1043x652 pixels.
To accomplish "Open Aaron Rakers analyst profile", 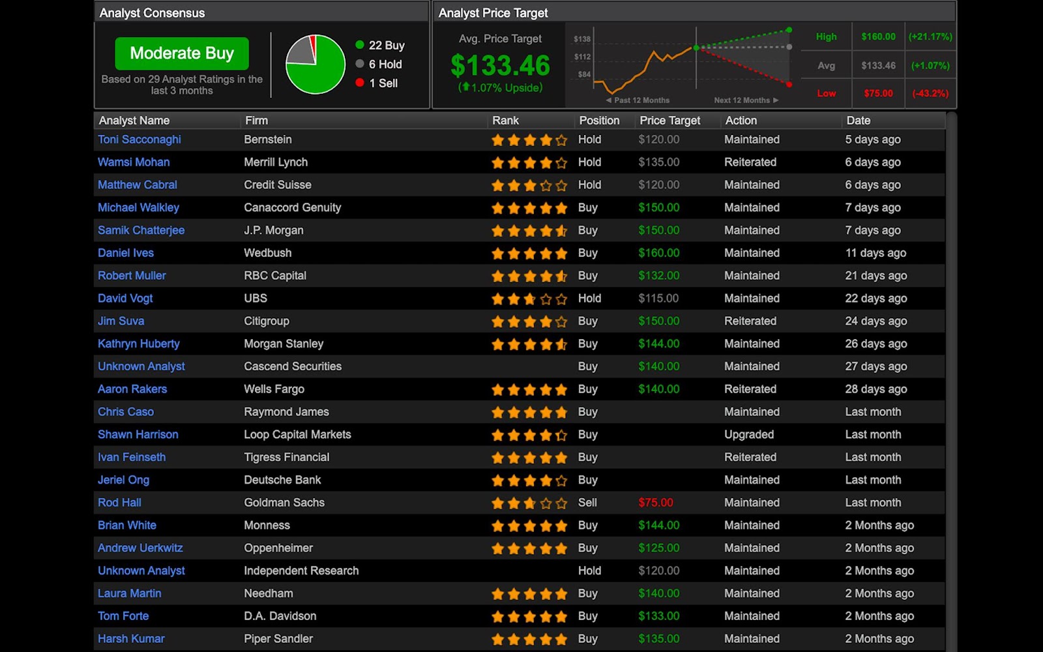I will pos(132,389).
